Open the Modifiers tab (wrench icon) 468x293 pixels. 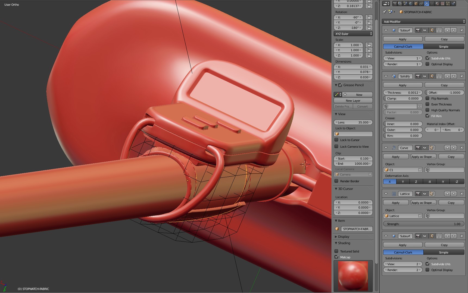(x=427, y=4)
